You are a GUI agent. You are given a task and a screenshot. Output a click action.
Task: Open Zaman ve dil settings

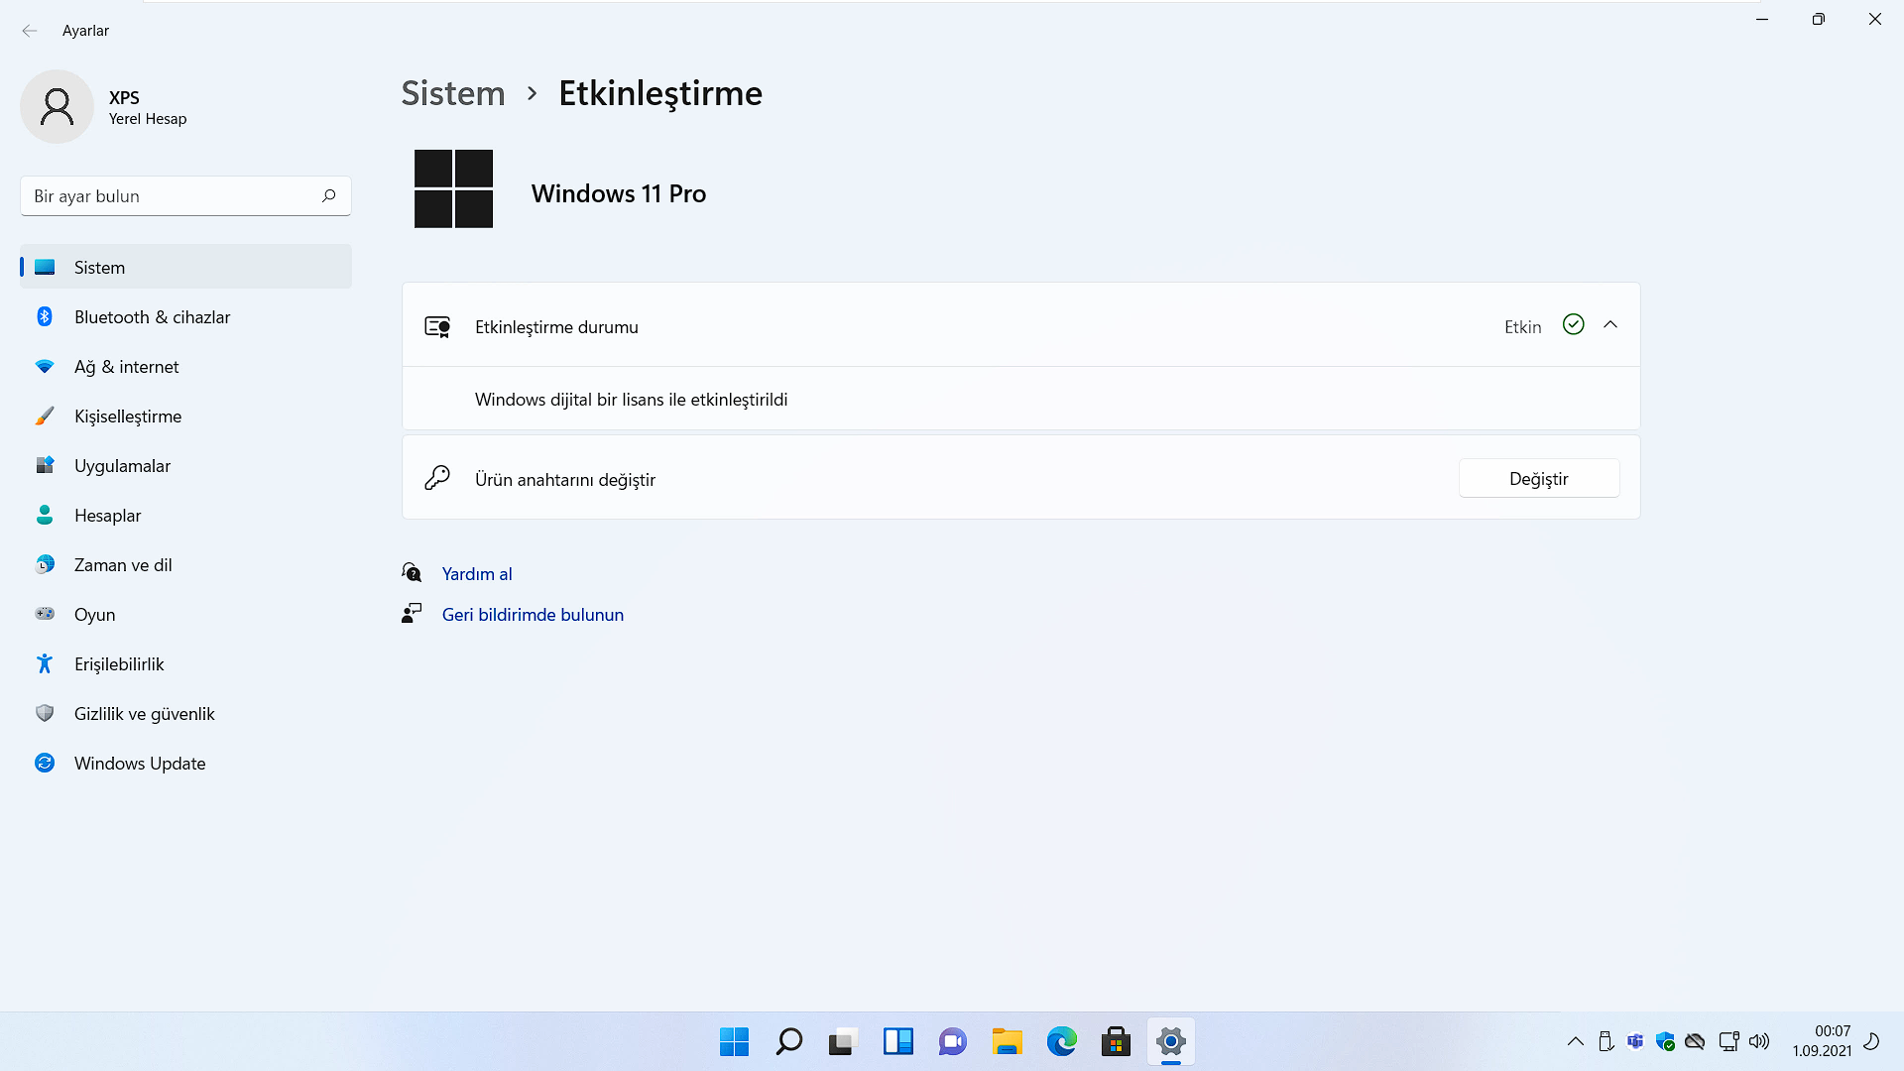pyautogui.click(x=185, y=564)
